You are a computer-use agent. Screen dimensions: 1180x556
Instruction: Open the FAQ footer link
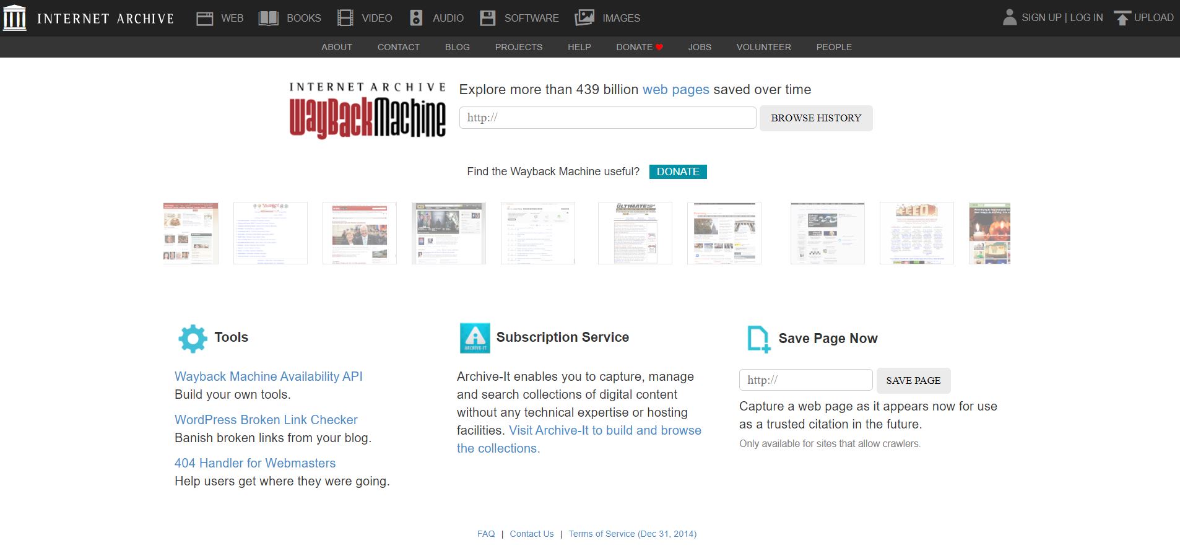click(x=486, y=534)
